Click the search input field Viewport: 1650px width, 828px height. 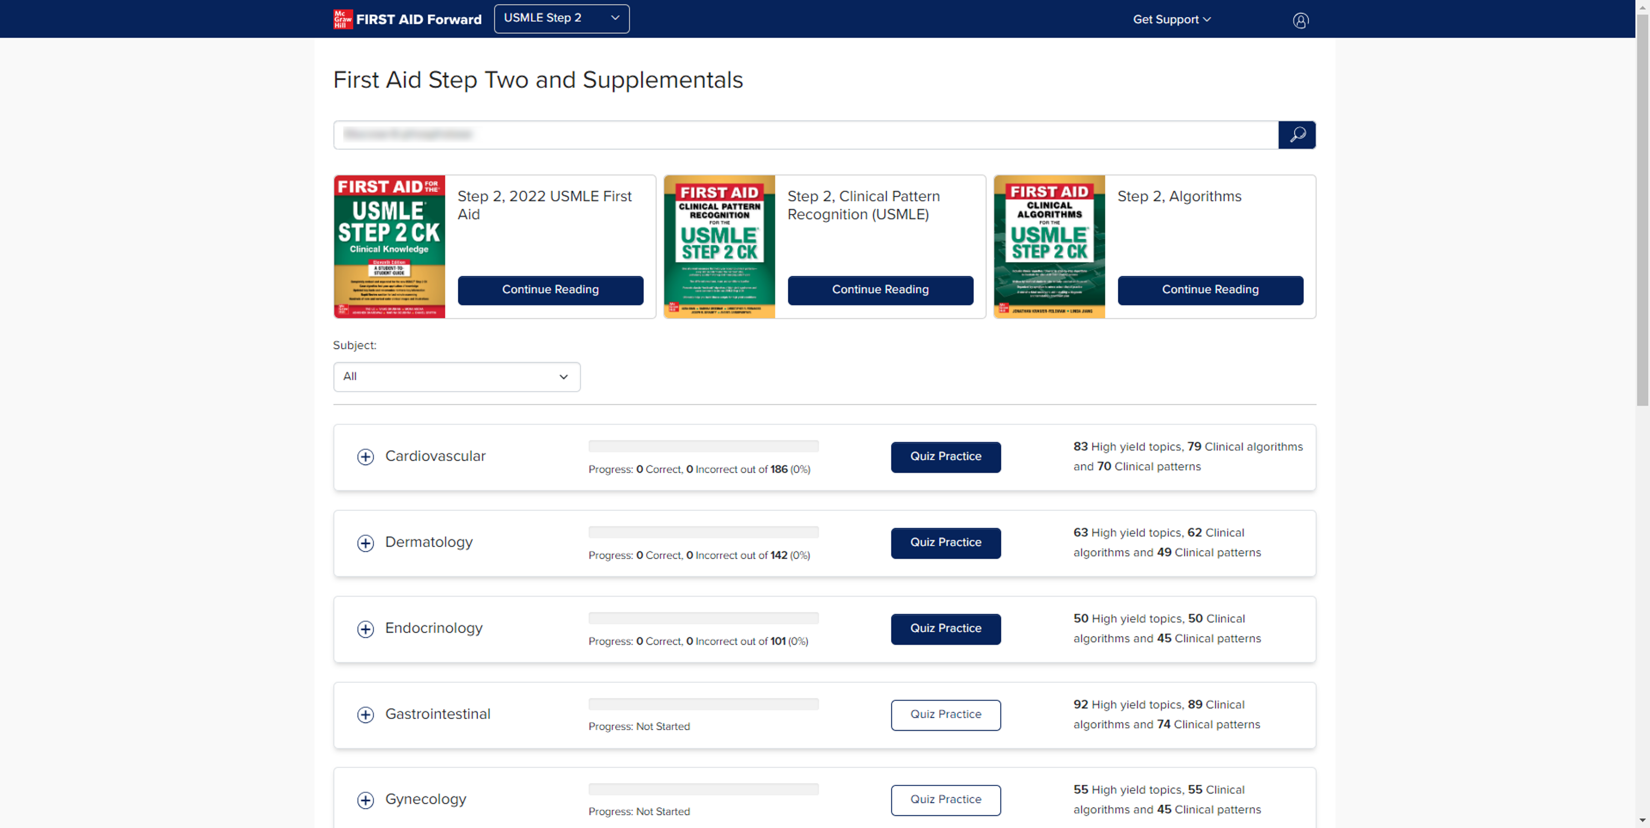click(x=804, y=135)
